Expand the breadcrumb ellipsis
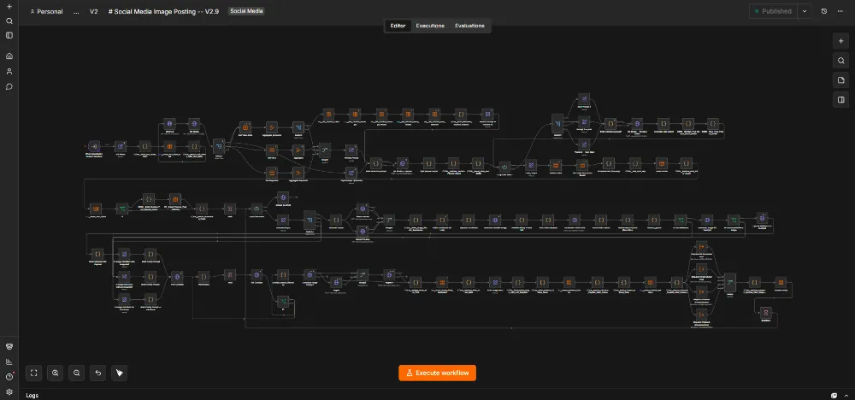Viewport: 855px width, 400px height. click(x=76, y=11)
